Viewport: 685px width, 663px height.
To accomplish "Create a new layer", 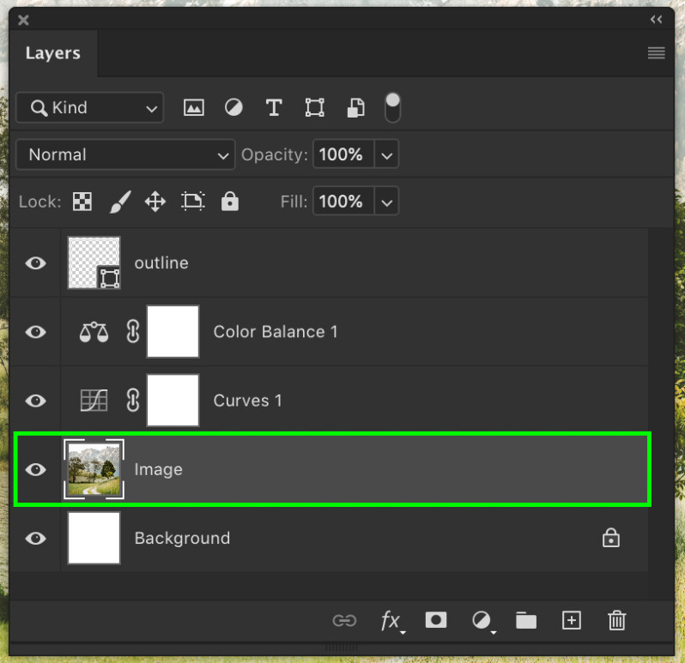I will coord(571,619).
